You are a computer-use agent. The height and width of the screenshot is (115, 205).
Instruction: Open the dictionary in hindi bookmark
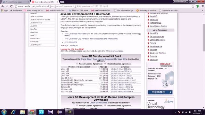pos(147,11)
